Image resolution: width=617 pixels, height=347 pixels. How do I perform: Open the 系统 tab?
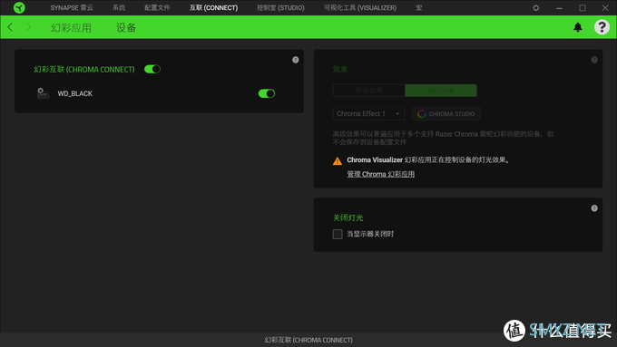click(119, 8)
